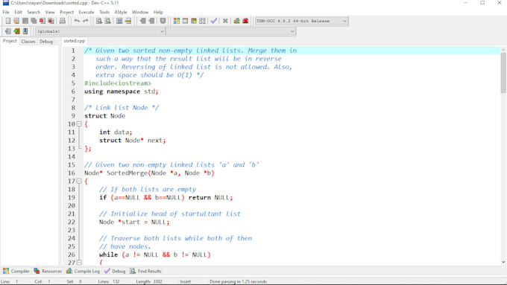This screenshot has height=285, width=507.
Task: Switch to the Classes sidebar tab
Action: (x=28, y=42)
